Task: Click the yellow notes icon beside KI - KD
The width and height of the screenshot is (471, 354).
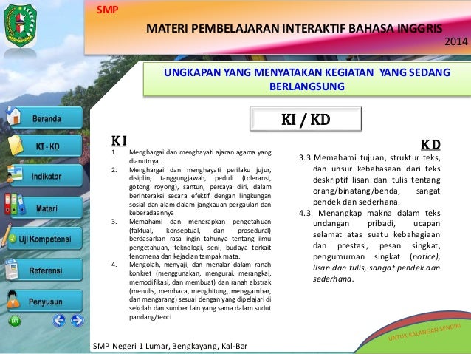Action: coord(15,145)
